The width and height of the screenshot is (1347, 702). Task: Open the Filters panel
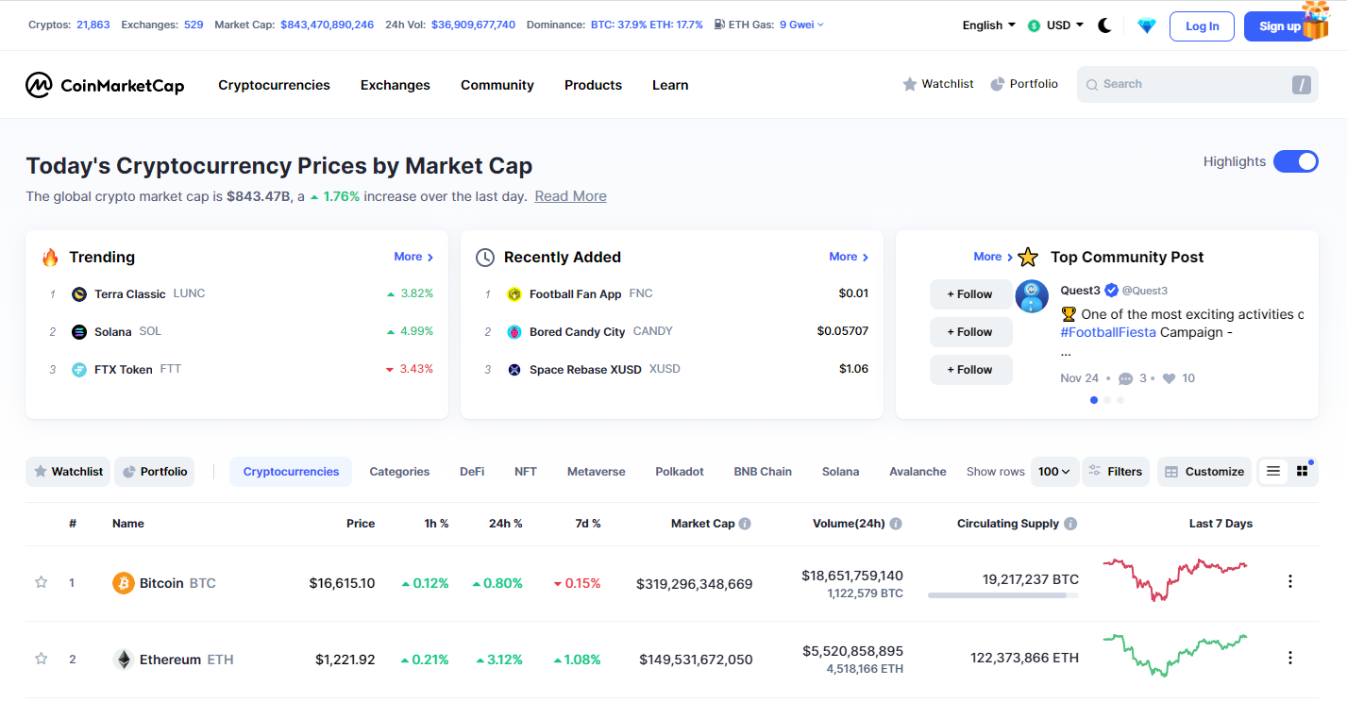pos(1116,472)
